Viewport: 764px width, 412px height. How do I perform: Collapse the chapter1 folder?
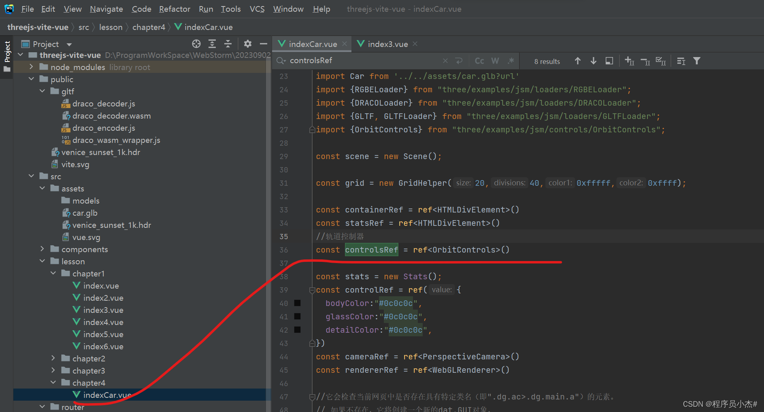click(53, 273)
